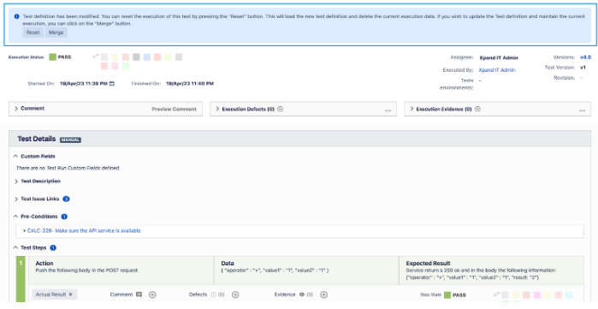Open the v4.0 version link
Image resolution: width=598 pixels, height=309 pixels.
point(585,57)
